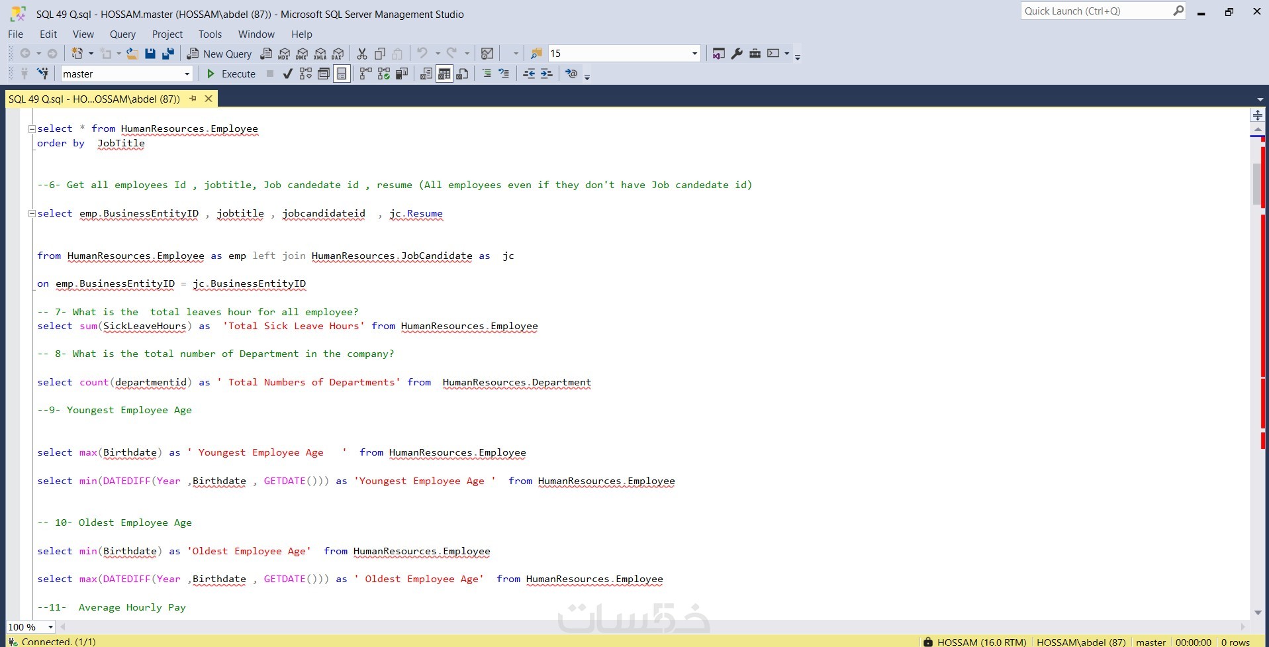The width and height of the screenshot is (1269, 647).
Task: Increase the line indent
Action: (546, 74)
